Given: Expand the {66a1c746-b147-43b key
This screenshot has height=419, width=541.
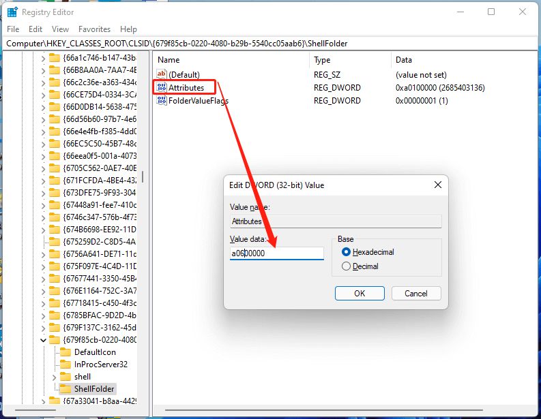Looking at the screenshot, I should [43, 59].
